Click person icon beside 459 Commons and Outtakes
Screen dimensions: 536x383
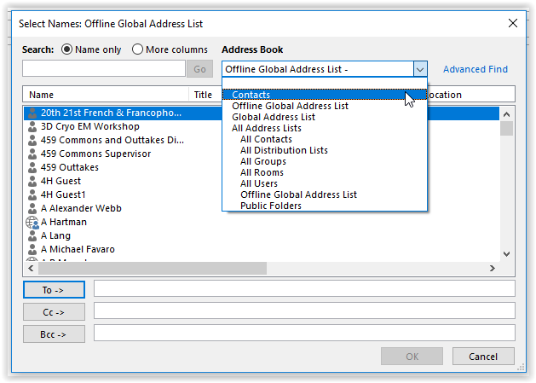[x=32, y=140]
